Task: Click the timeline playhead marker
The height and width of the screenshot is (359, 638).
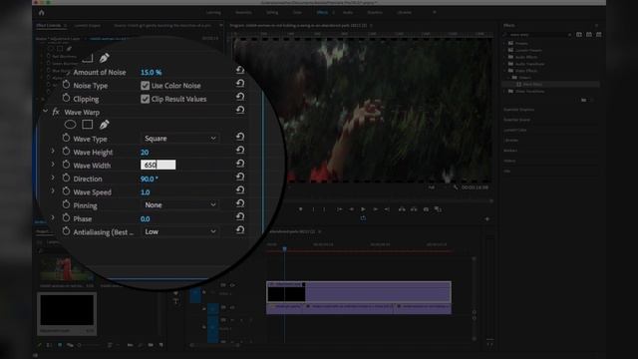Action: pyautogui.click(x=284, y=248)
